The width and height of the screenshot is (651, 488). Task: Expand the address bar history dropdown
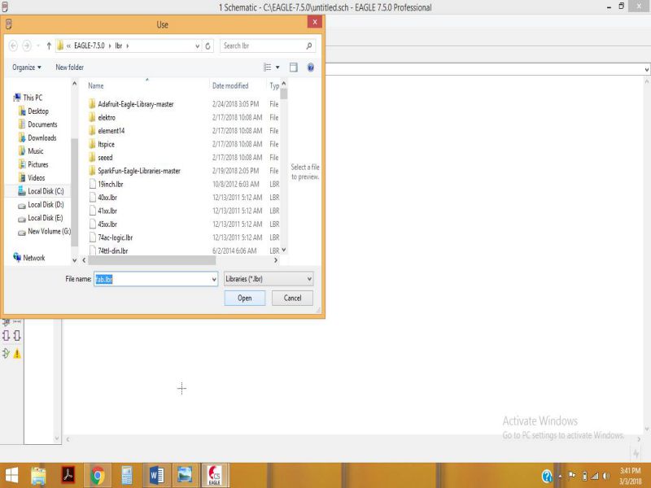pyautogui.click(x=198, y=46)
